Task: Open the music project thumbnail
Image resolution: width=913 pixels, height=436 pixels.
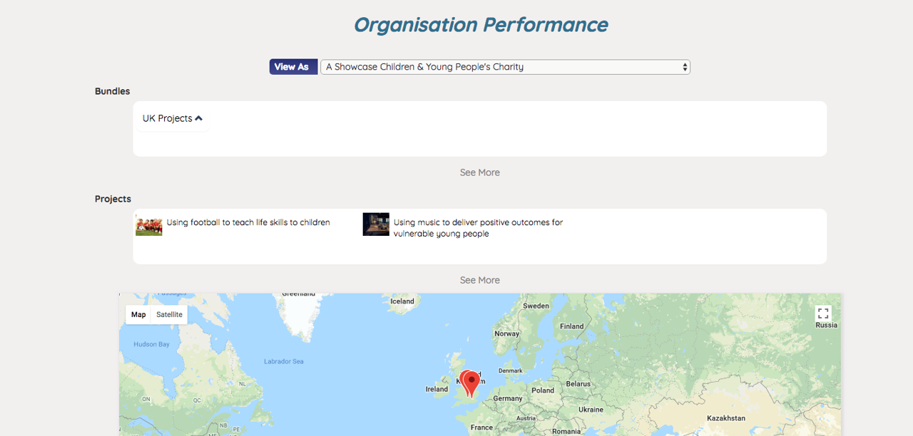Action: click(x=376, y=224)
